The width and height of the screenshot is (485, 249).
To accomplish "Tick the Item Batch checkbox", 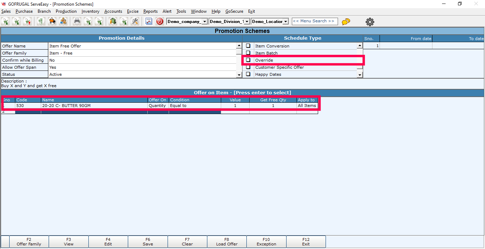I will coord(248,53).
